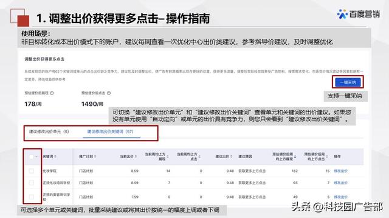
Task: Expand the dropdown arrow beside select-all checkbox
Action: [36, 157]
